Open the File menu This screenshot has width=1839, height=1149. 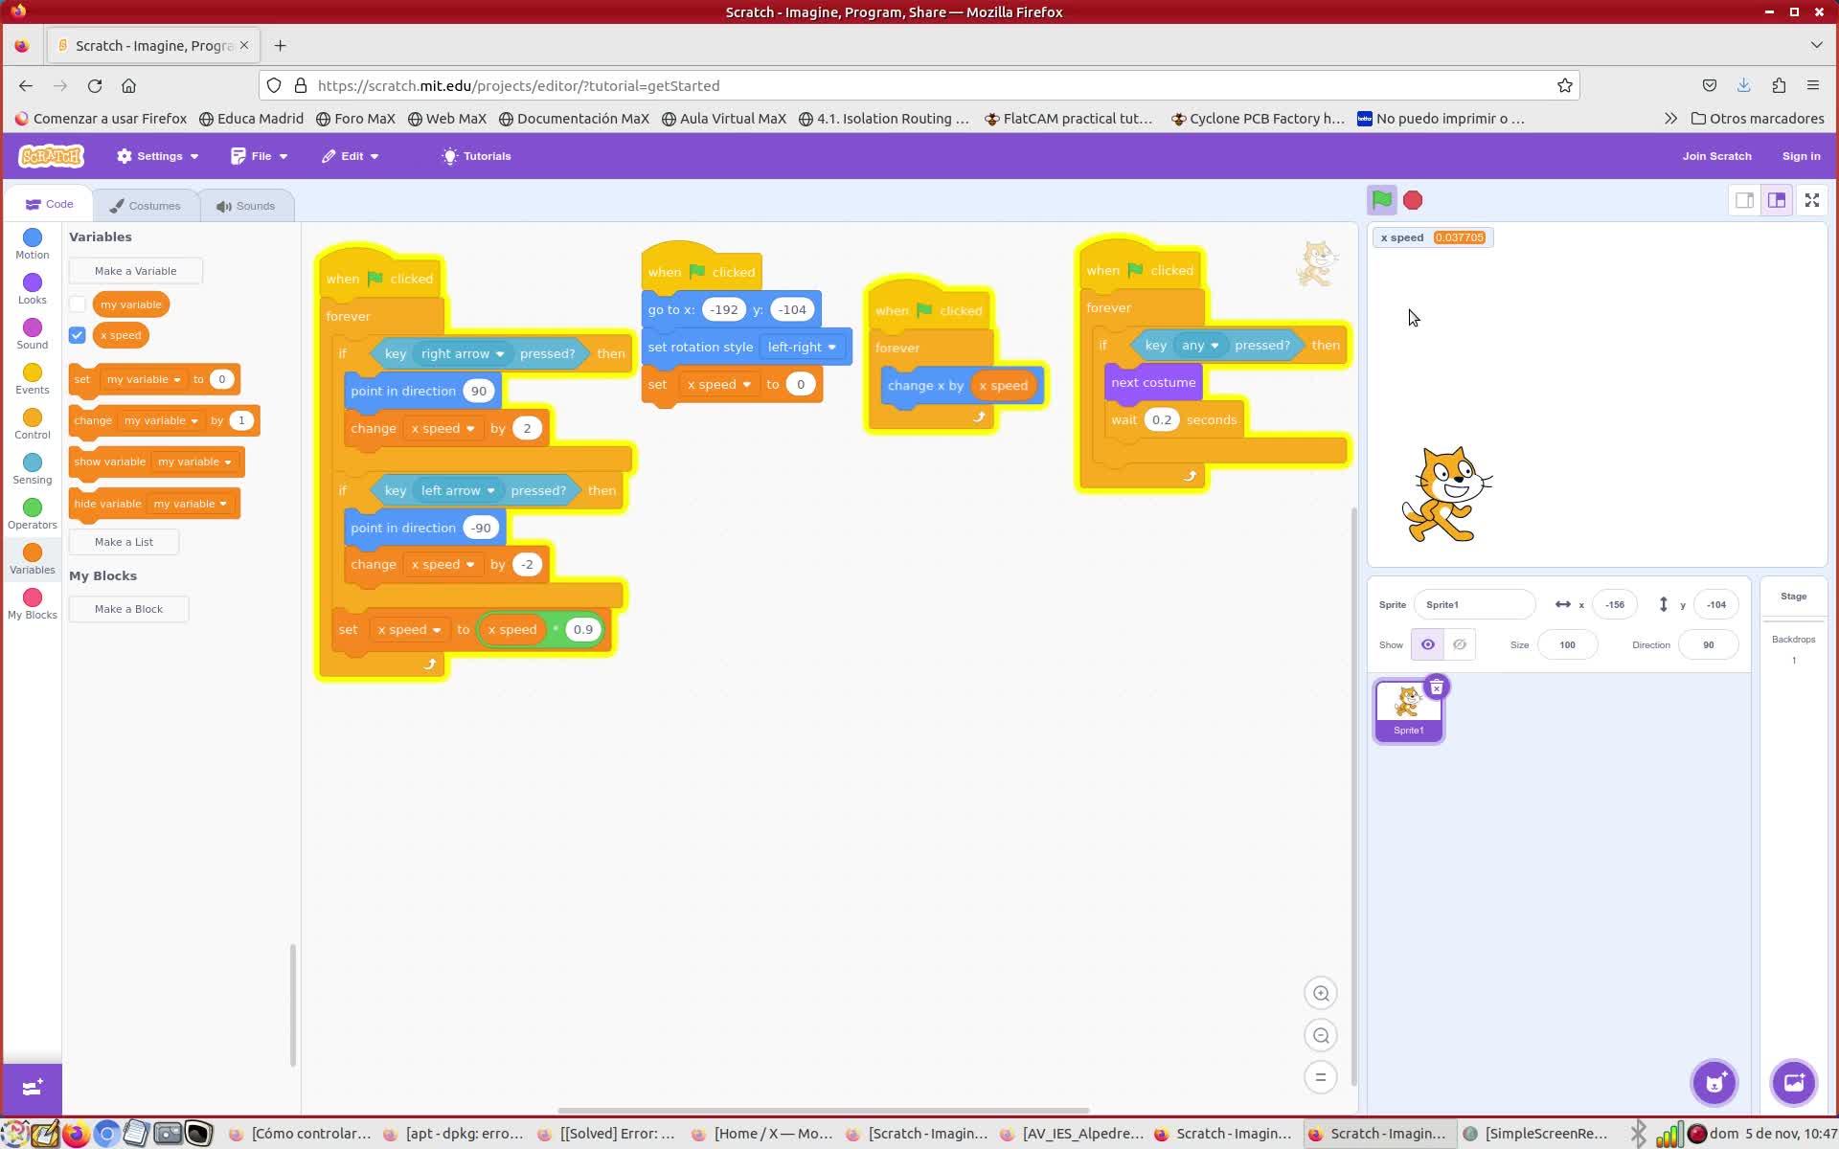pyautogui.click(x=260, y=156)
